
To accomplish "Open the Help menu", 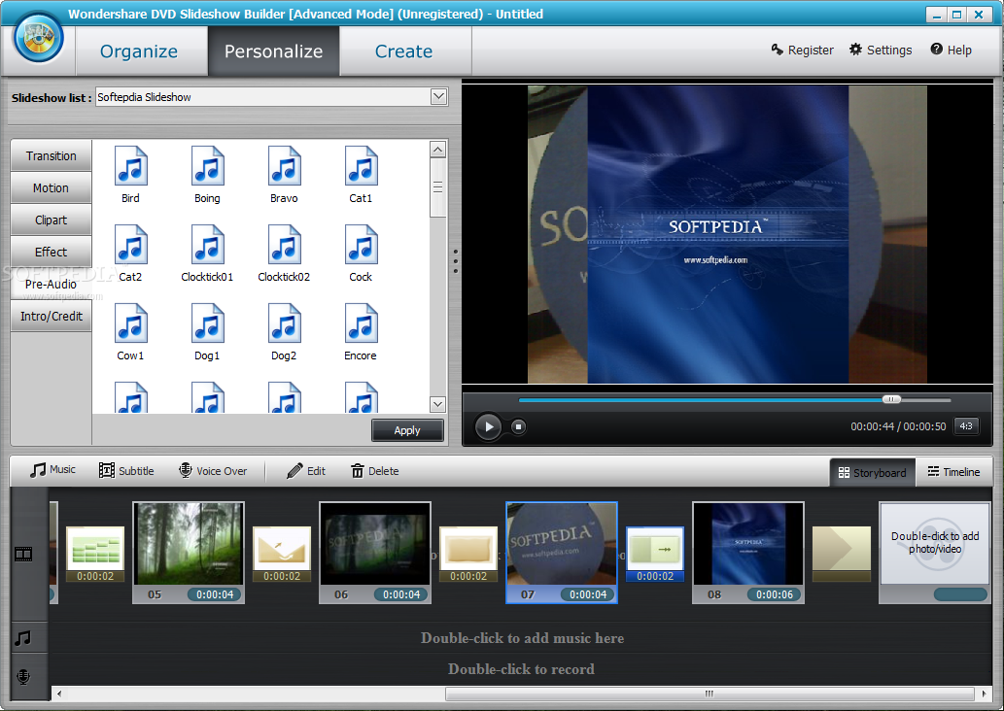I will click(951, 50).
